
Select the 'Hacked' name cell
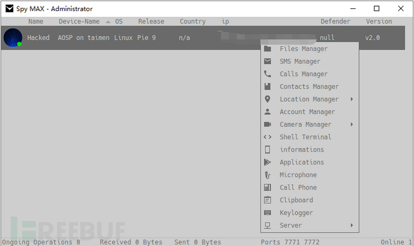pyautogui.click(x=38, y=38)
